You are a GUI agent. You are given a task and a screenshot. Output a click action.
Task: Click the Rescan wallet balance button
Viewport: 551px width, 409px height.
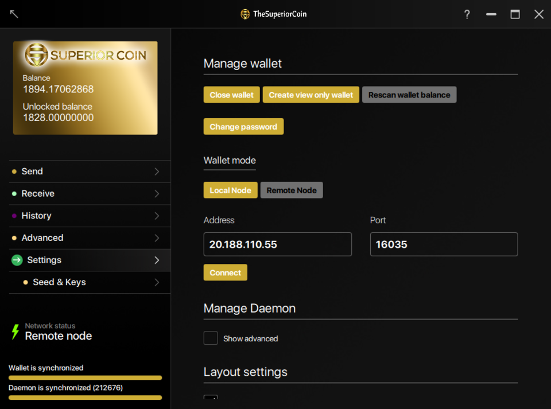coord(409,95)
